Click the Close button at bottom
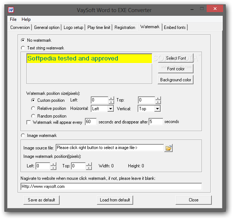 tap(193, 200)
